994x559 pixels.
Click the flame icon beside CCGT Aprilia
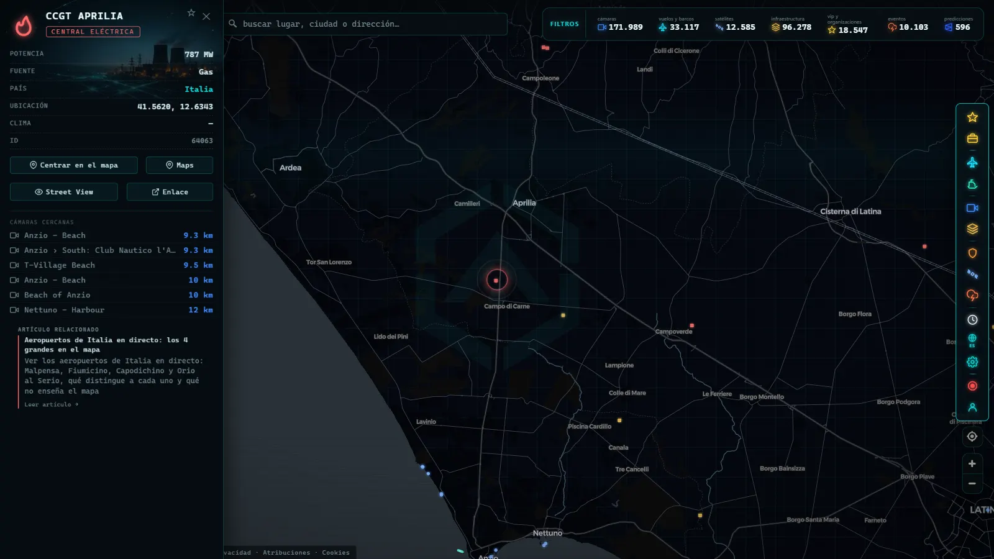click(x=24, y=25)
